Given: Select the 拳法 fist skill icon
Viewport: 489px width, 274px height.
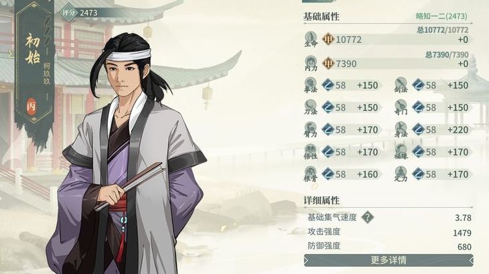Looking at the screenshot, I should tap(311, 85).
